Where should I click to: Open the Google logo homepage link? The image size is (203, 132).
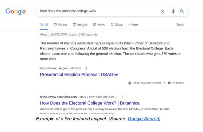[x=16, y=12]
